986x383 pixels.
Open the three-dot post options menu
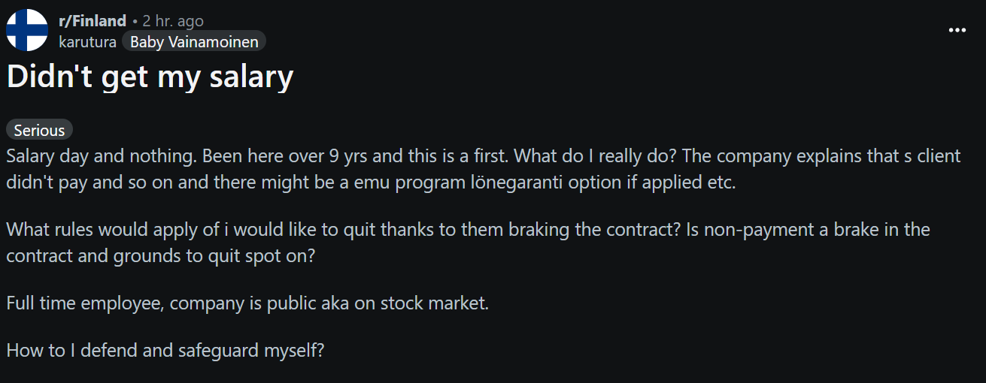[x=957, y=30]
